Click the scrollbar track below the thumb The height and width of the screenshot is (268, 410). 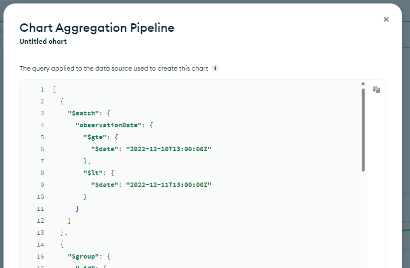click(363, 219)
